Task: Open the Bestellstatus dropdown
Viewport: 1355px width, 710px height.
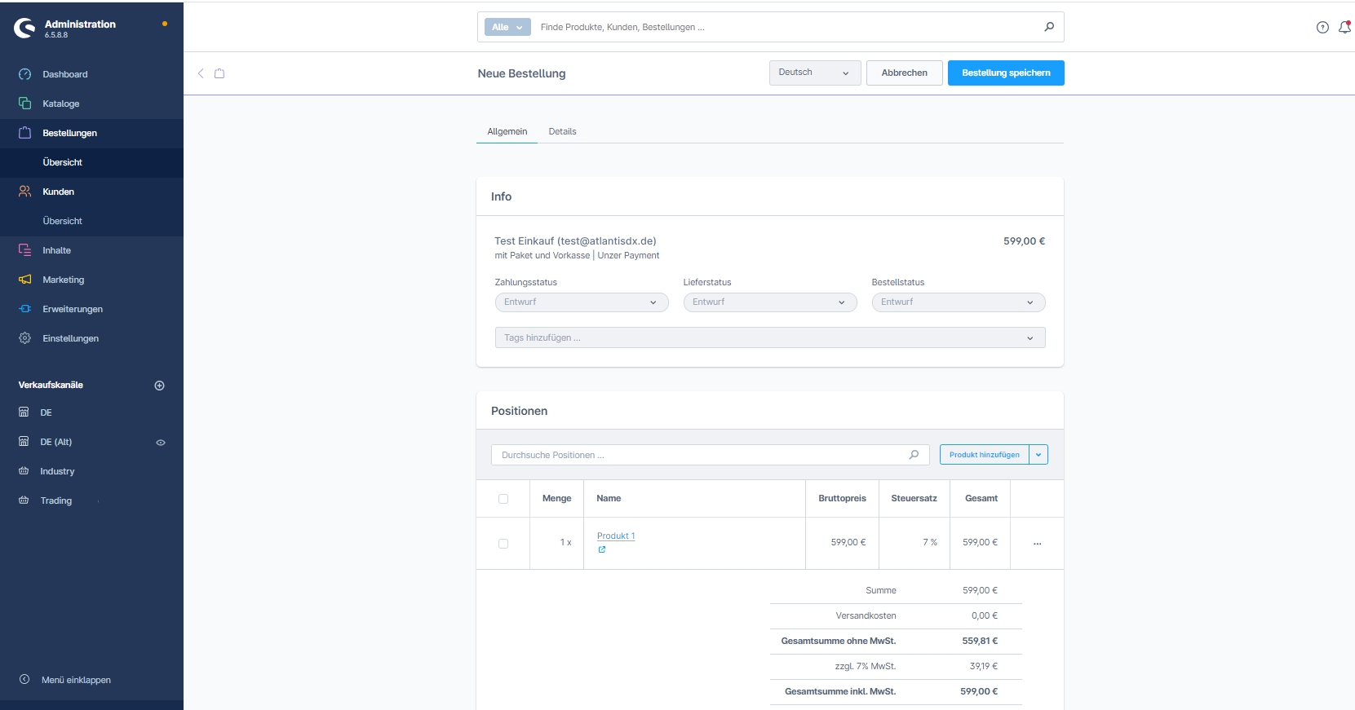Action: point(959,302)
